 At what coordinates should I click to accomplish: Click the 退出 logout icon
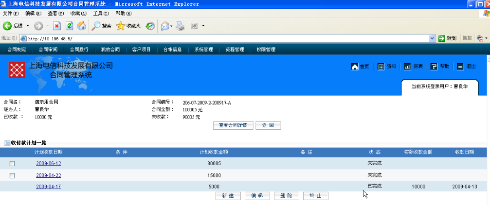[x=460, y=67]
